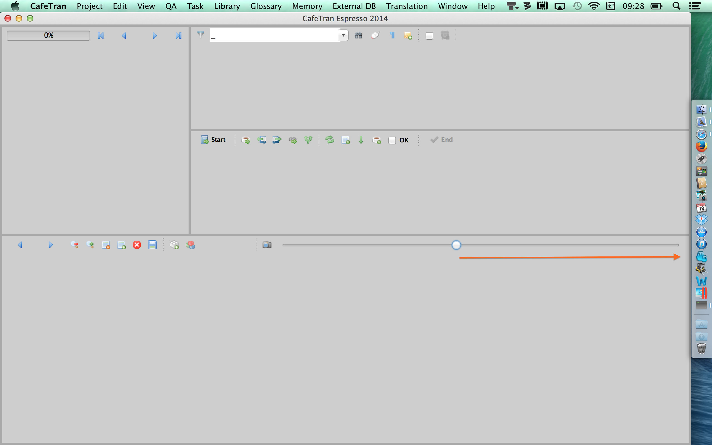712x445 pixels.
Task: Click the slider handle on bottom toolbar
Action: pos(456,245)
